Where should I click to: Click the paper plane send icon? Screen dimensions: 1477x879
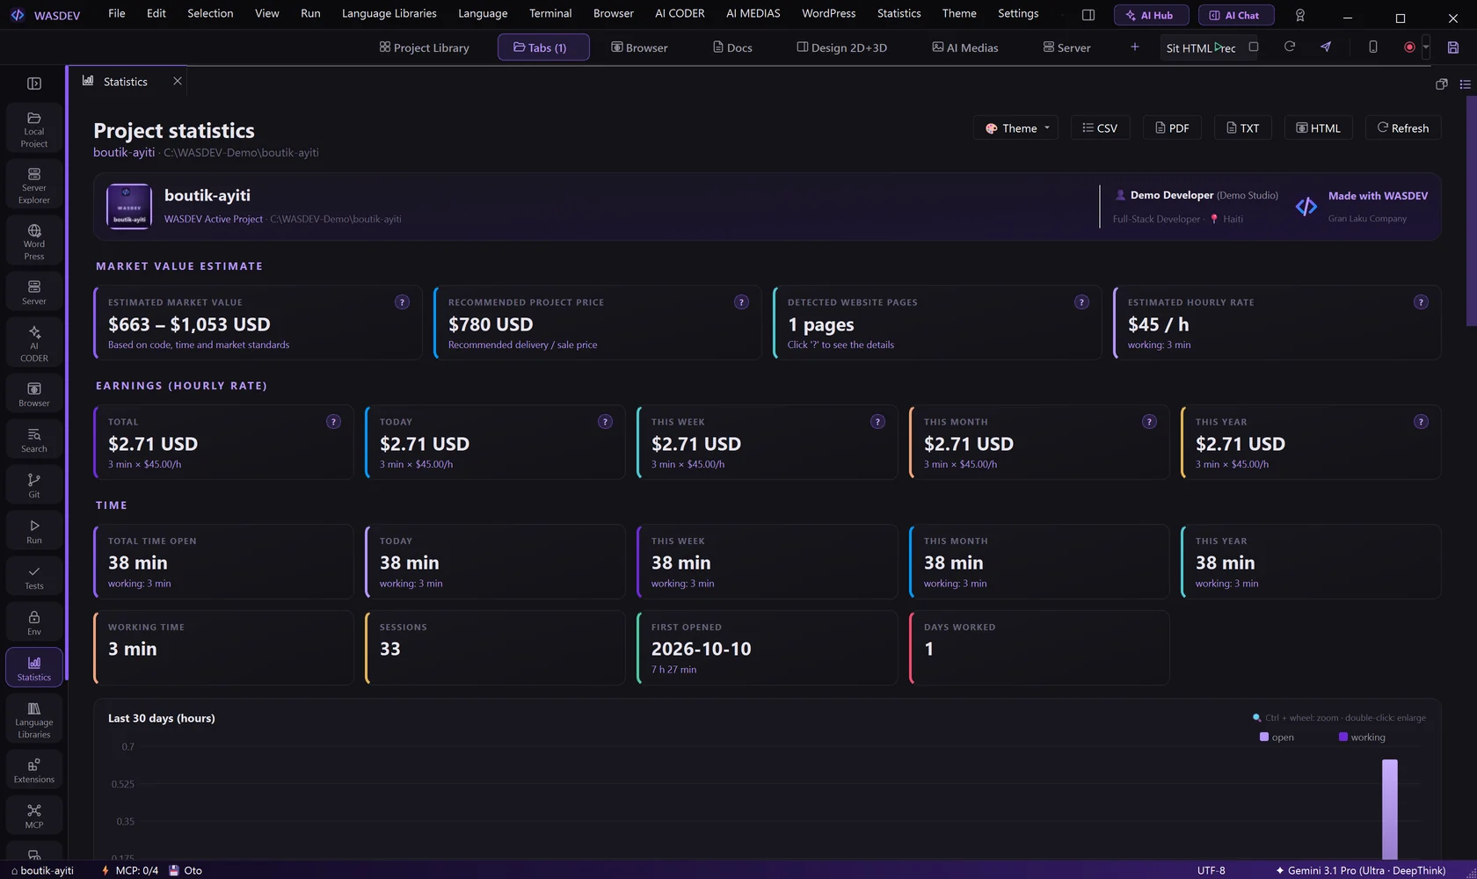1326,47
